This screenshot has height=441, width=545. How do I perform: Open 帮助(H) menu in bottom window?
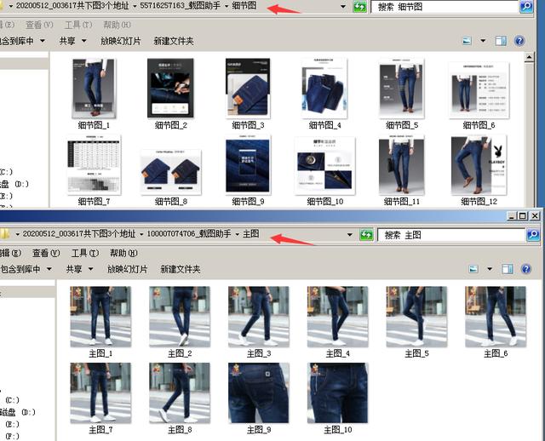[123, 253]
